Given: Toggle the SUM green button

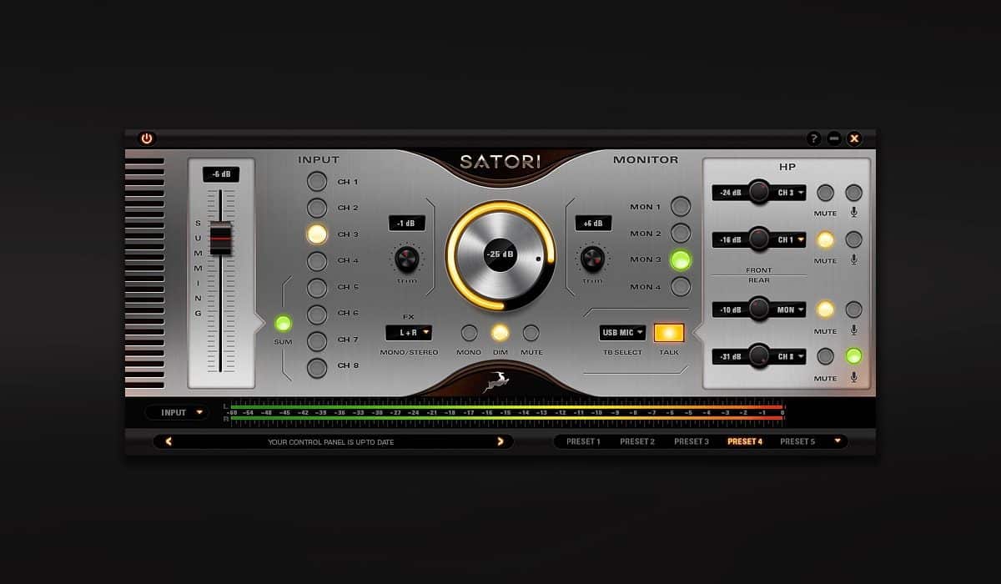Looking at the screenshot, I should pos(284,324).
